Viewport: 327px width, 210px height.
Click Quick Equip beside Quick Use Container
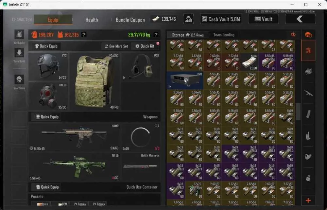[x=47, y=187]
